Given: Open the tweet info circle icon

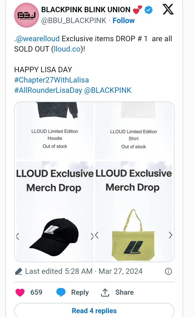Looking at the screenshot, I should click(168, 271).
